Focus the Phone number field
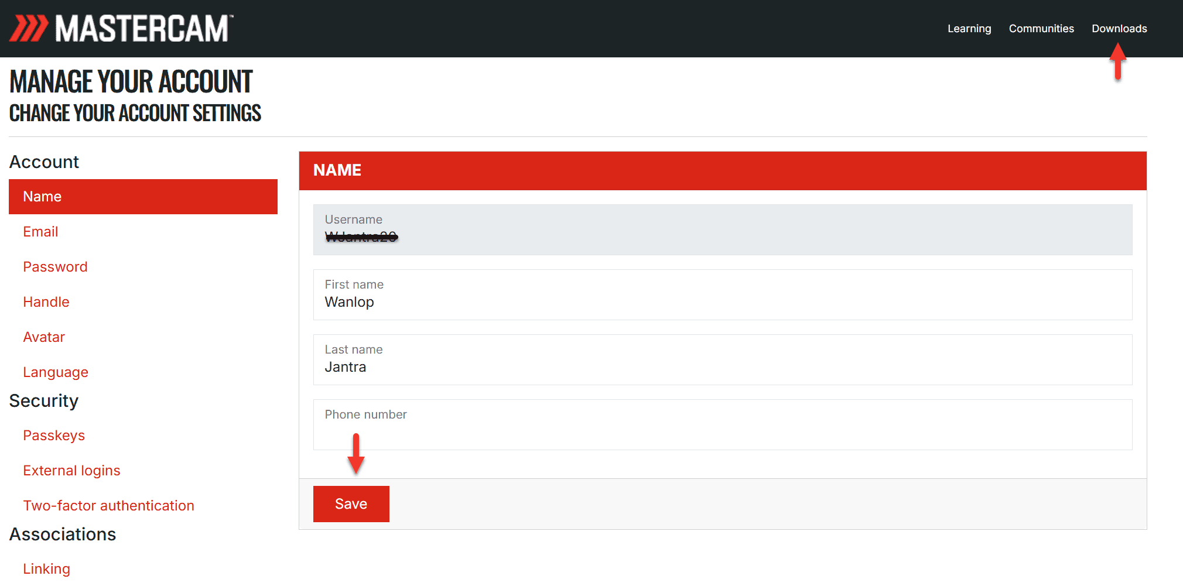 coord(723,424)
